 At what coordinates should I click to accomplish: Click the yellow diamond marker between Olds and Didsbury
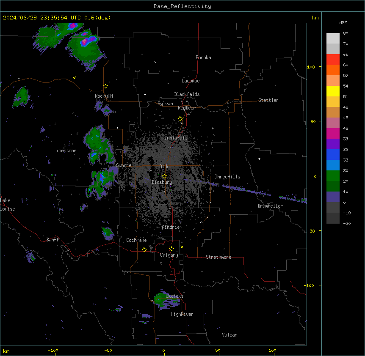click(x=165, y=176)
